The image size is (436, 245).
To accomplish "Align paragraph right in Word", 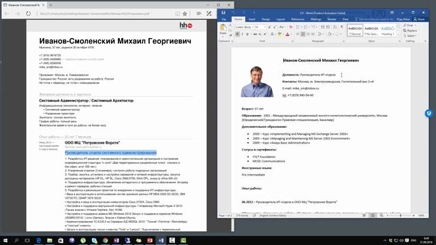I will (x=308, y=34).
